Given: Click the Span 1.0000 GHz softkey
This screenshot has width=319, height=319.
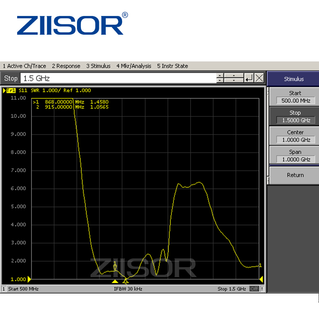Looking at the screenshot, I should (295, 156).
